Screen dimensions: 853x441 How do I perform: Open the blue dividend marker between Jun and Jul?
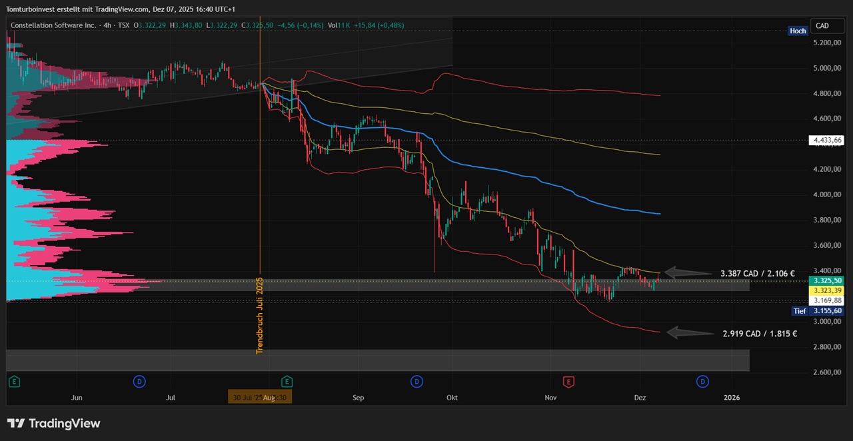coord(139,382)
